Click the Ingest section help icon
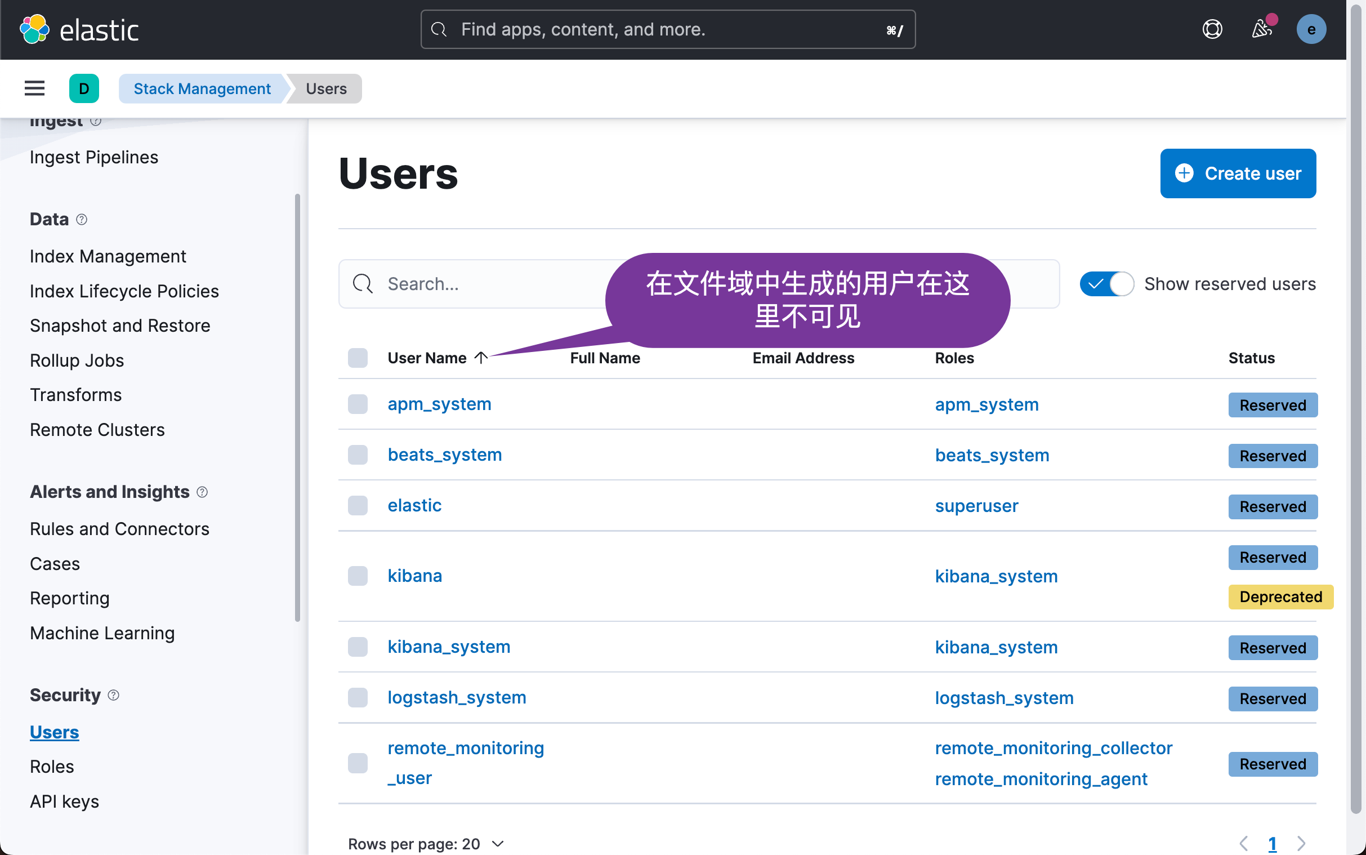Viewport: 1366px width, 855px height. pyautogui.click(x=96, y=121)
